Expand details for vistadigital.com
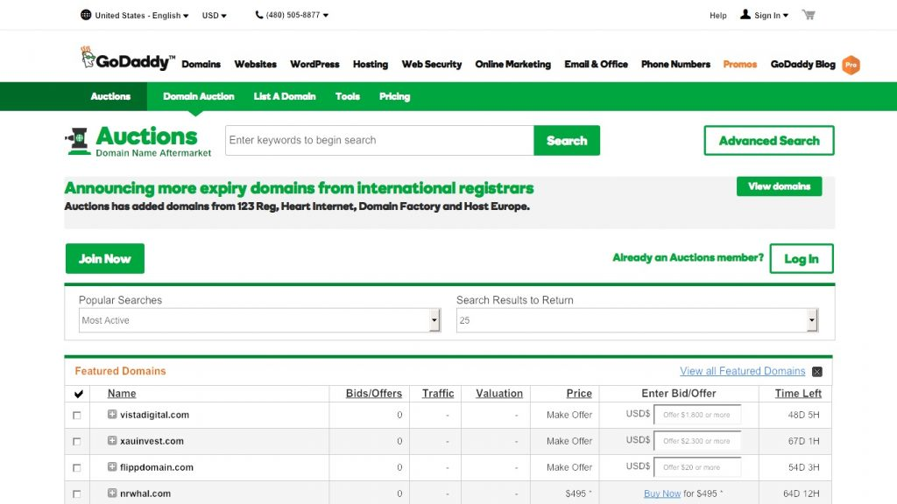The width and height of the screenshot is (897, 504). click(112, 414)
